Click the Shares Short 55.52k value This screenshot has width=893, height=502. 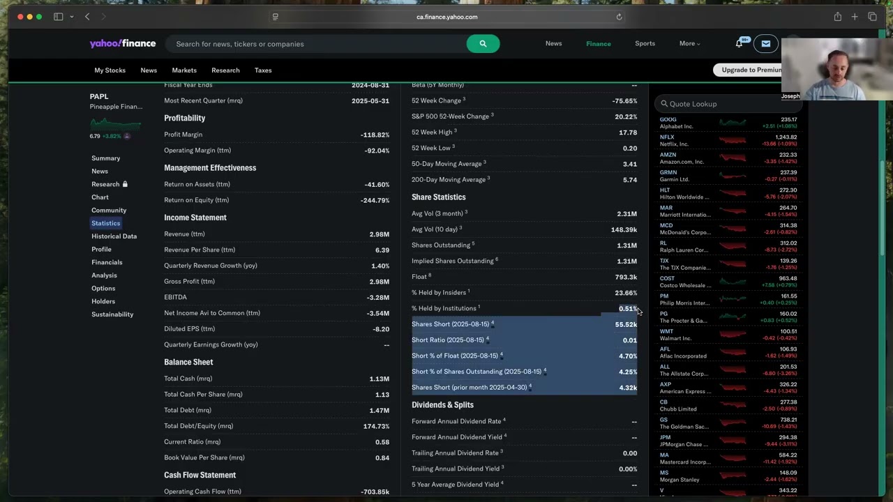tap(626, 324)
